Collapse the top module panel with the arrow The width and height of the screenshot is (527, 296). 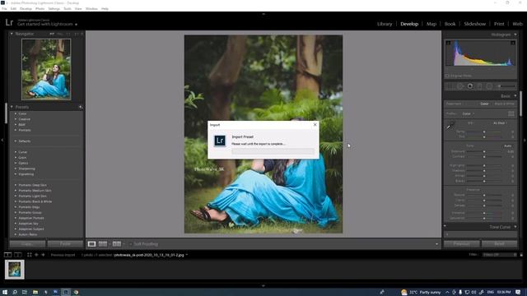(x=263, y=14)
